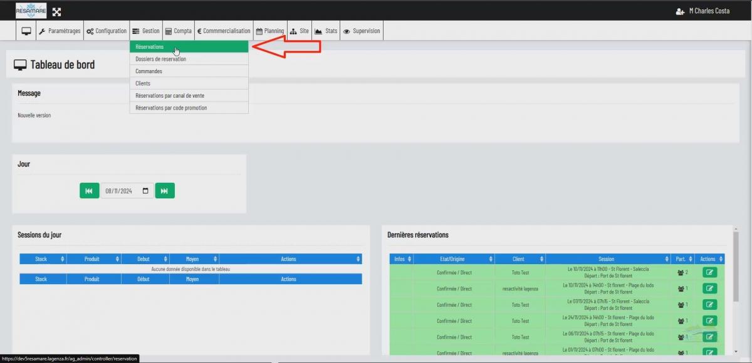Edit the reservation of 10/11/2024 à 14h00
The height and width of the screenshot is (363, 752).
[x=709, y=289]
